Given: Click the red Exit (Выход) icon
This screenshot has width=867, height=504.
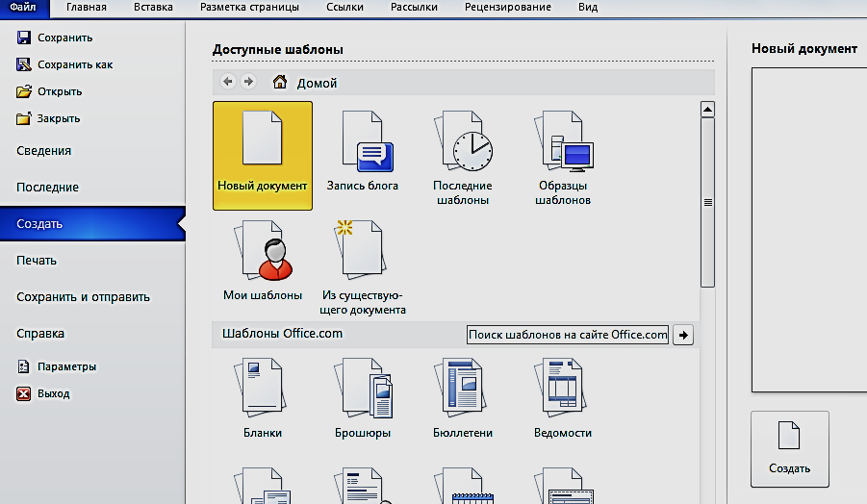Looking at the screenshot, I should pos(24,393).
